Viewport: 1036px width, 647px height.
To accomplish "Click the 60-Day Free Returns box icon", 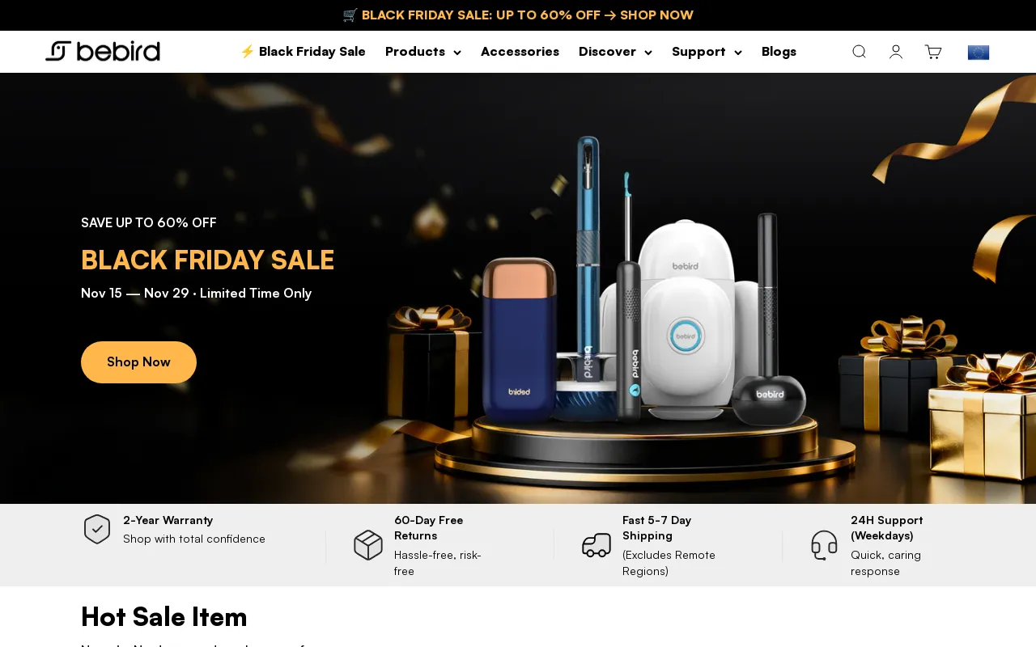I will pos(368,545).
